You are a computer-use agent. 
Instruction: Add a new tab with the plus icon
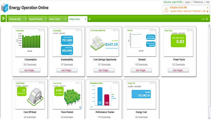pos(90,19)
